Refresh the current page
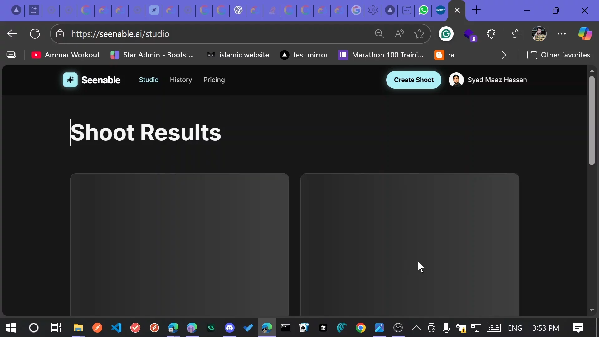This screenshot has height=337, width=599. [35, 34]
